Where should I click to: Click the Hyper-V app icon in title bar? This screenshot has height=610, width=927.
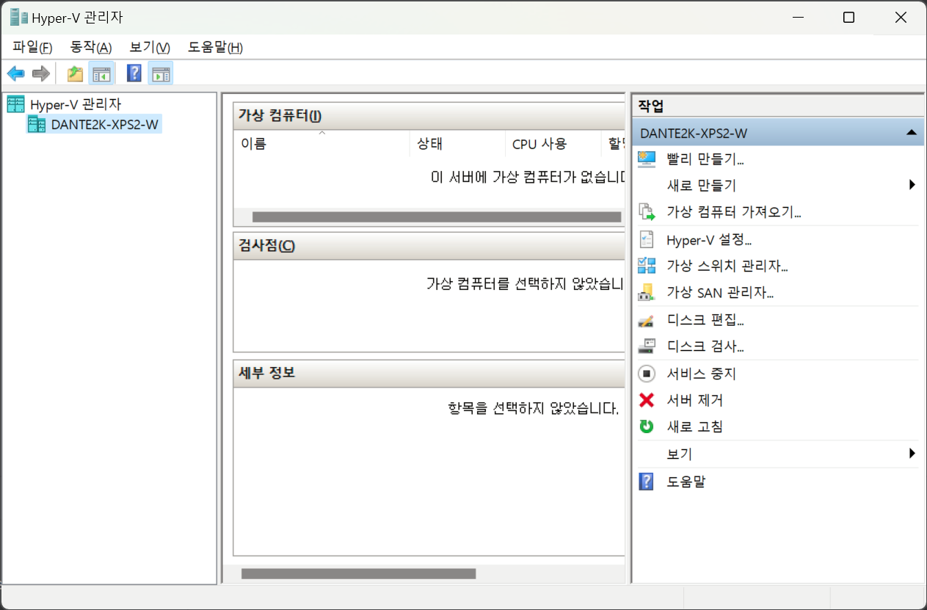coord(19,18)
